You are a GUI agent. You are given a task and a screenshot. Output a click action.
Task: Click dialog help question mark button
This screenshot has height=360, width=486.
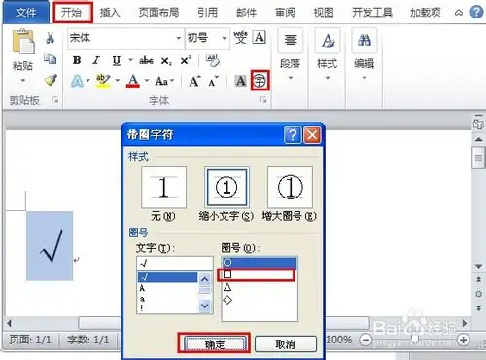pos(293,134)
